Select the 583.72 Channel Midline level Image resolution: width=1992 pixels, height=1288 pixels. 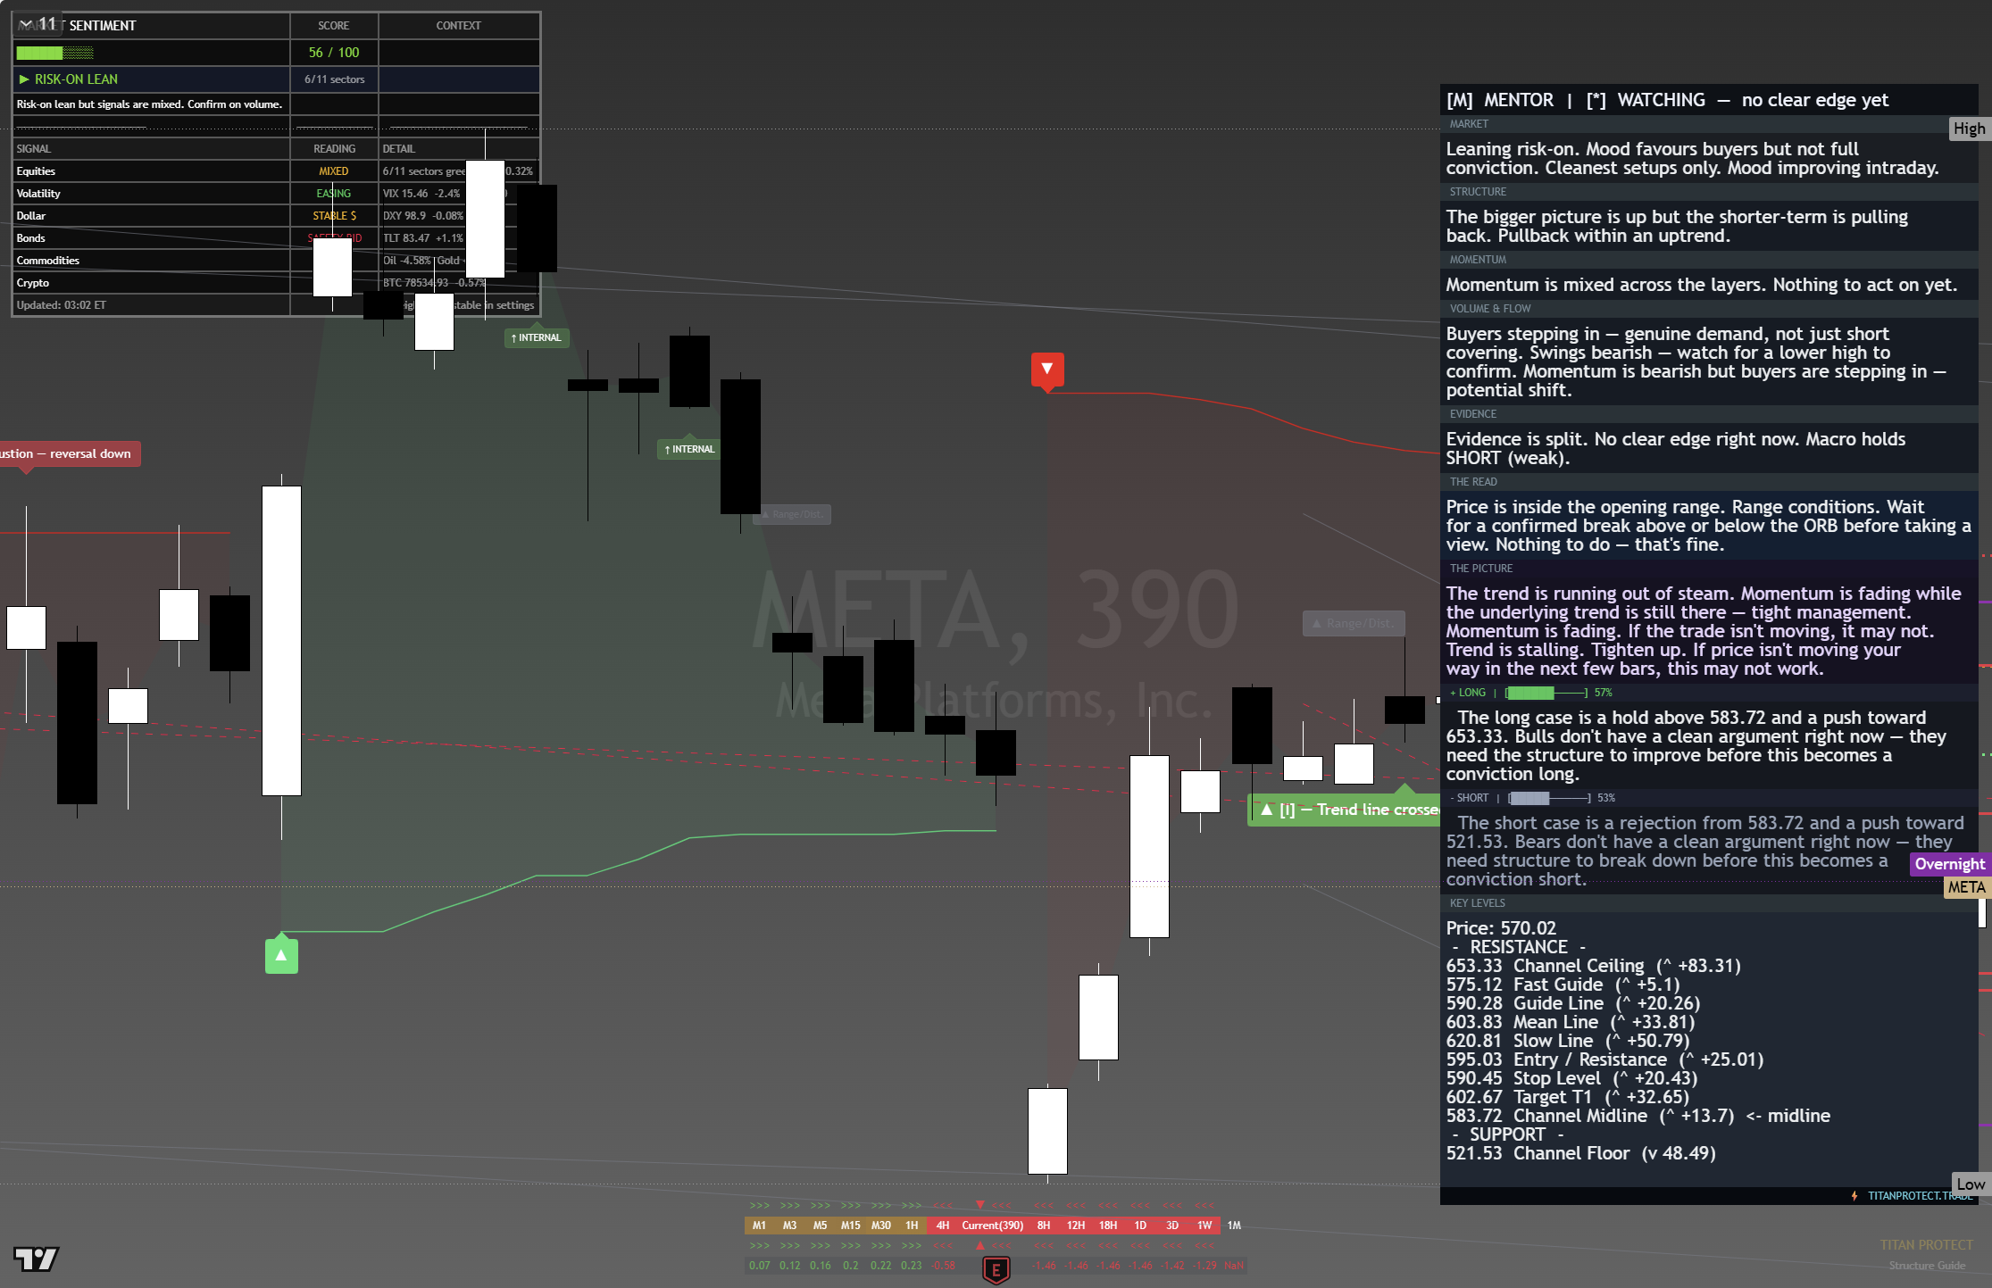[x=1638, y=1116]
